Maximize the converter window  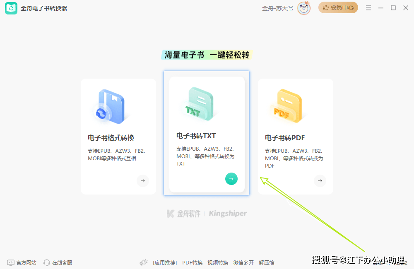pyautogui.click(x=393, y=8)
